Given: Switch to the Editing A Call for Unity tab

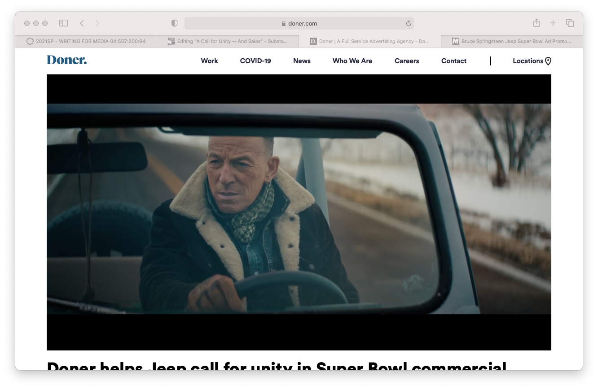Looking at the screenshot, I should coord(228,41).
